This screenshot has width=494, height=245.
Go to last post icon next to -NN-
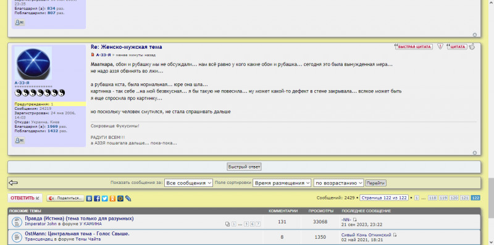[354, 220]
